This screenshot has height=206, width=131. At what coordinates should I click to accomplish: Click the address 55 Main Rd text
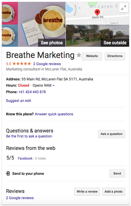(57, 79)
